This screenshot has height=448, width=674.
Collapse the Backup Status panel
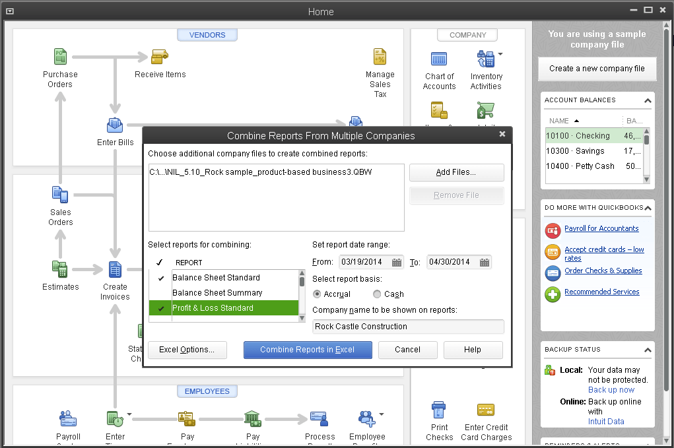coord(648,350)
